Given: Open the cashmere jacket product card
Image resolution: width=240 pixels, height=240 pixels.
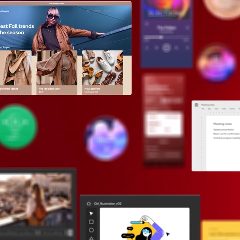Looking at the screenshot, I should tap(16, 73).
